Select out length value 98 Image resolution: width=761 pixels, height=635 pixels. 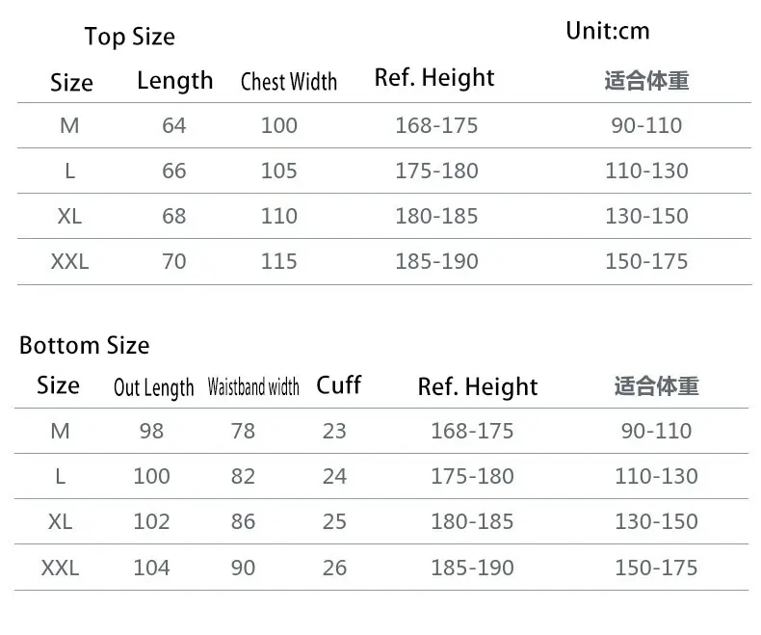pos(151,431)
